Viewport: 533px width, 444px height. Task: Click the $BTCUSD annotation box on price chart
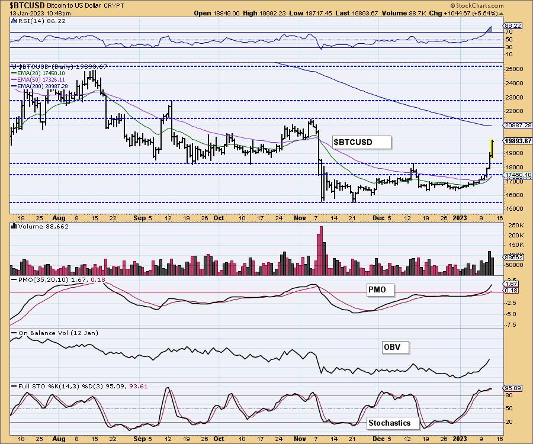[362, 142]
